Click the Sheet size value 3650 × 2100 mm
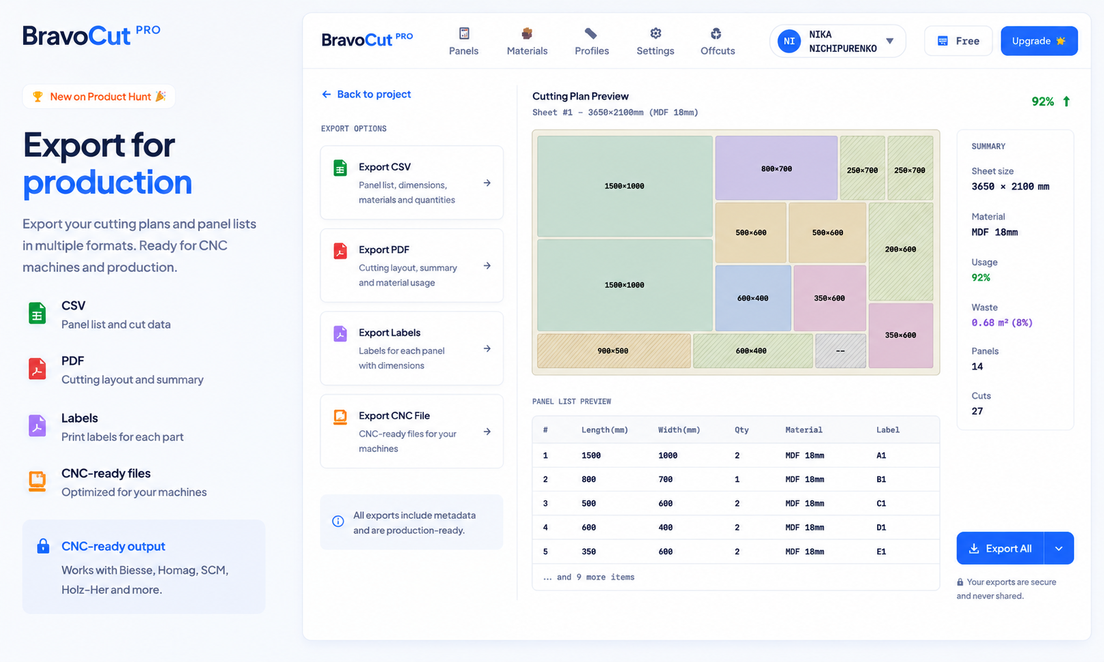This screenshot has height=662, width=1104. 1010,186
